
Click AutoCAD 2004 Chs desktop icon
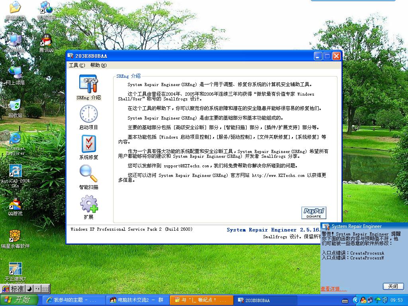15,176
